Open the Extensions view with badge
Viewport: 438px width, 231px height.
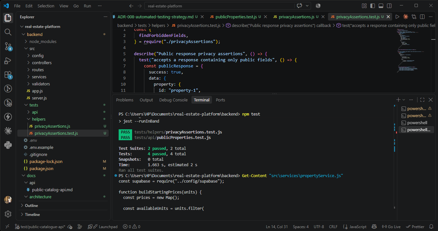click(8, 74)
